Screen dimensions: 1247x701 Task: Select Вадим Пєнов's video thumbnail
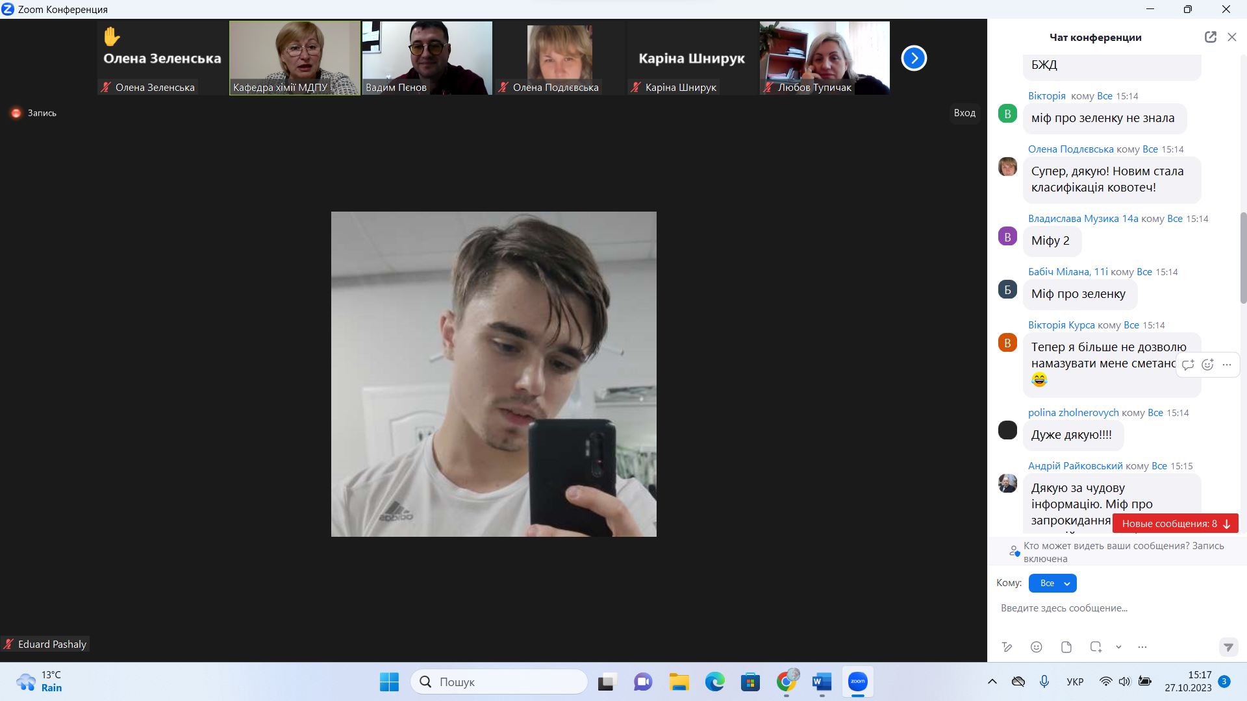427,58
